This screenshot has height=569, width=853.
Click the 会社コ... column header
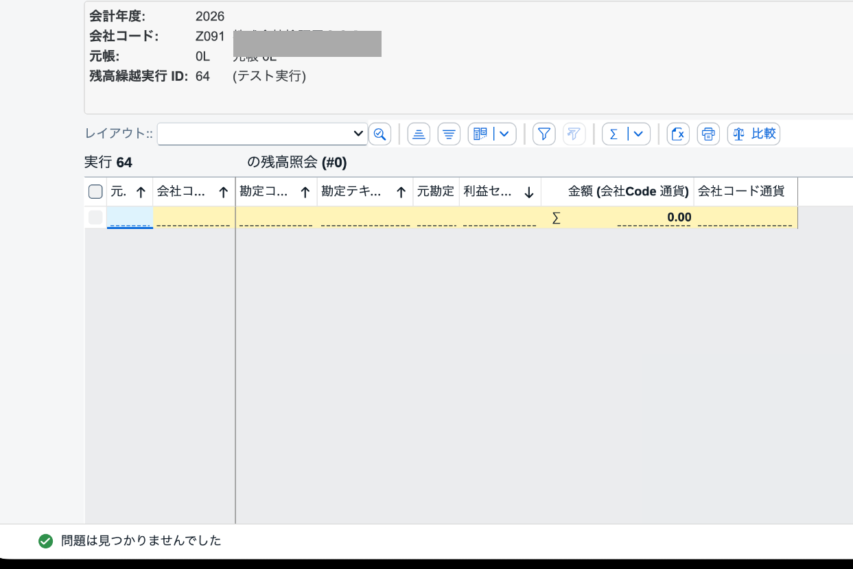click(194, 192)
